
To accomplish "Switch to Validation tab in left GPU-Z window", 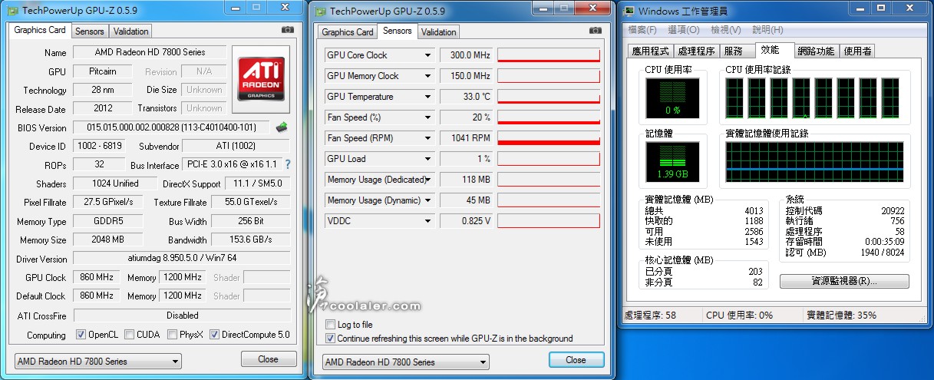I will click(130, 31).
